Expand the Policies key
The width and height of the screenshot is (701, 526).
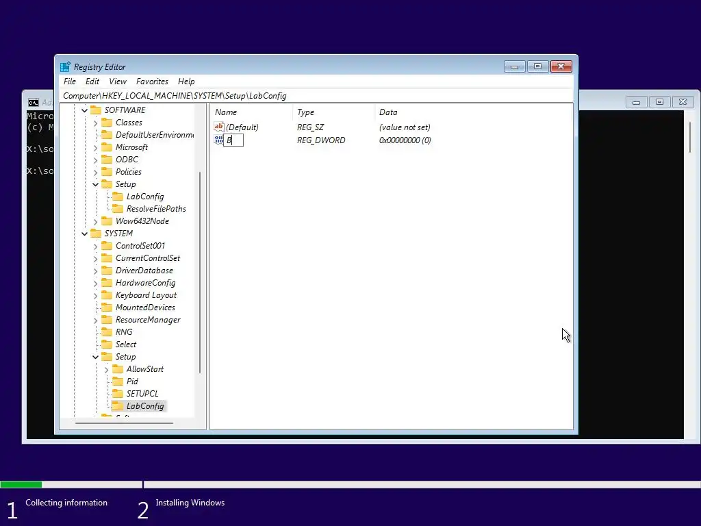tap(95, 172)
